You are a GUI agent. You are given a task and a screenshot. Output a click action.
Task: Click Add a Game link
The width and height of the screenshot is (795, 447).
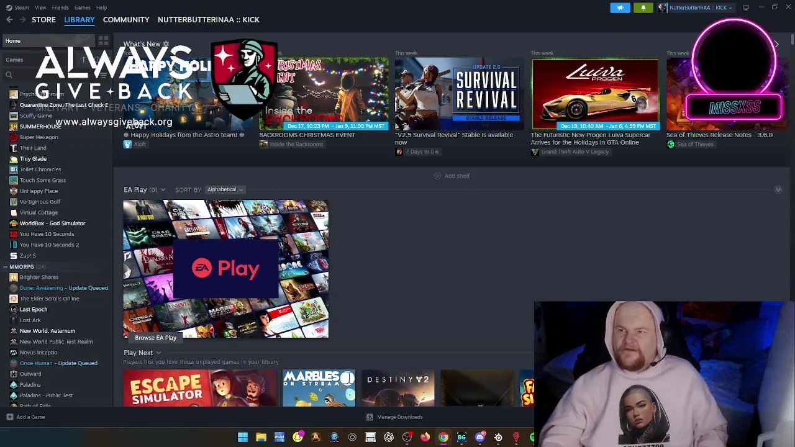point(25,417)
